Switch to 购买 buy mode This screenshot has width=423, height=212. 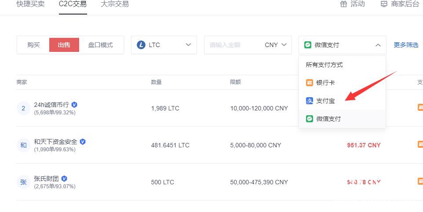pyautogui.click(x=33, y=45)
